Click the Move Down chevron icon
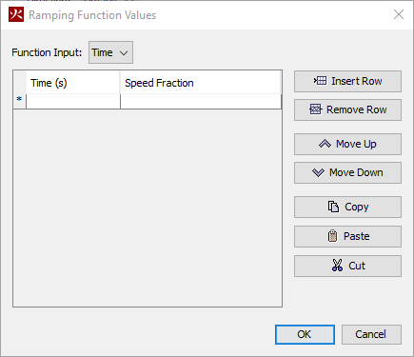This screenshot has width=414, height=357. 318,172
